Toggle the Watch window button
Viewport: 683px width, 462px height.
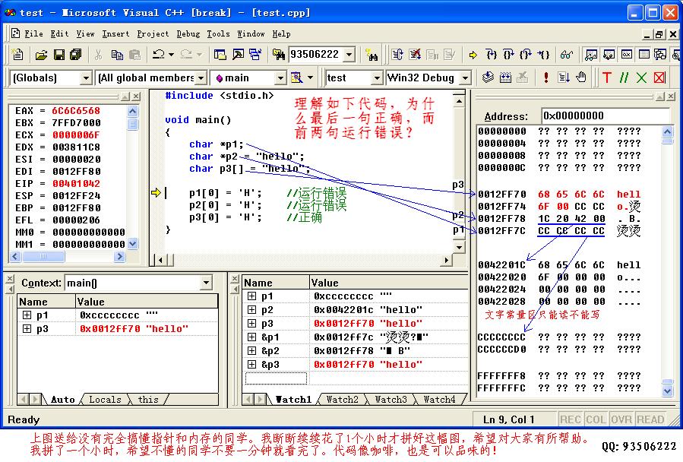click(x=591, y=55)
